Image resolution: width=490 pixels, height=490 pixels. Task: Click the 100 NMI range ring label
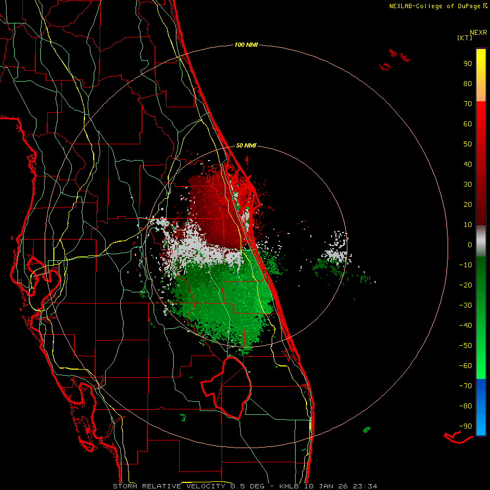coord(246,45)
